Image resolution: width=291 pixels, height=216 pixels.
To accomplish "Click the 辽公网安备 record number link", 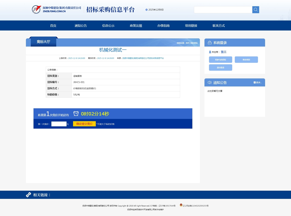I will [x=196, y=206].
